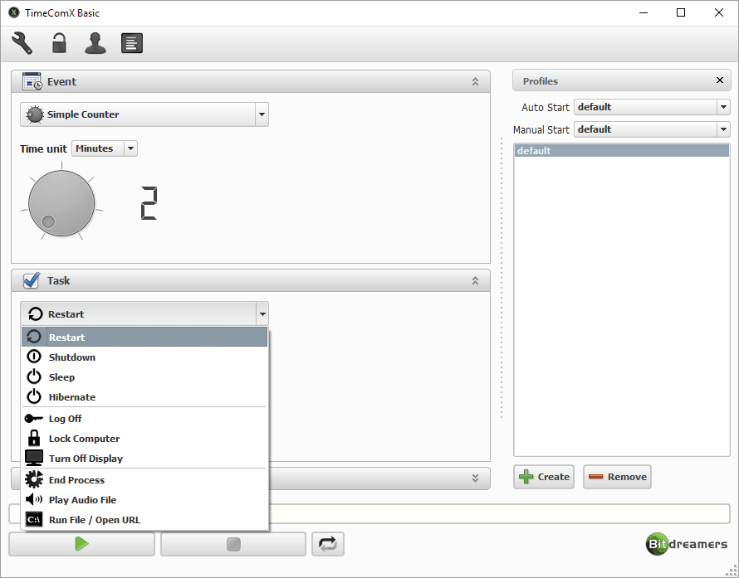Start the timer with the play button
739x578 pixels.
coord(81,544)
